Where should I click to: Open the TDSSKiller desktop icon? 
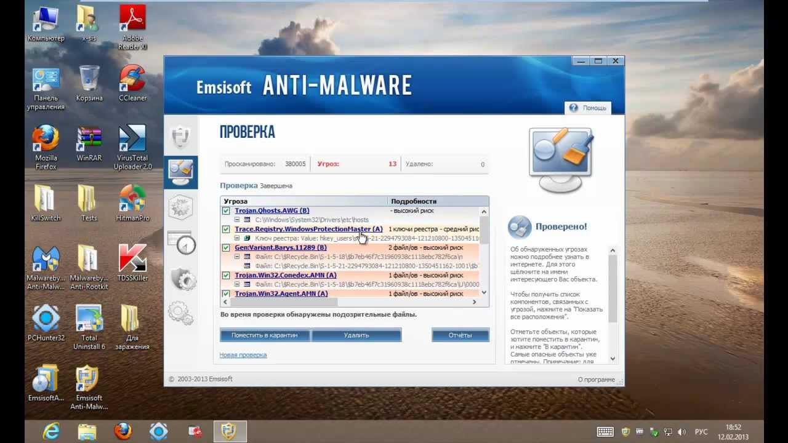point(132,263)
